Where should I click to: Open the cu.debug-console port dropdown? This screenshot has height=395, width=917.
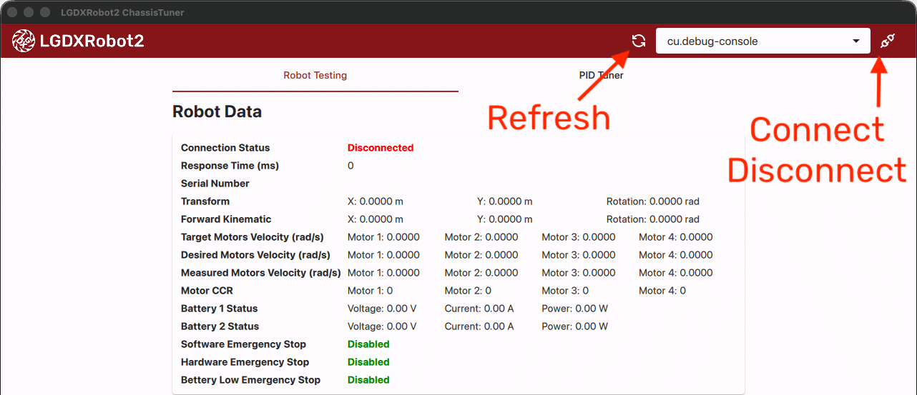pyautogui.click(x=762, y=41)
